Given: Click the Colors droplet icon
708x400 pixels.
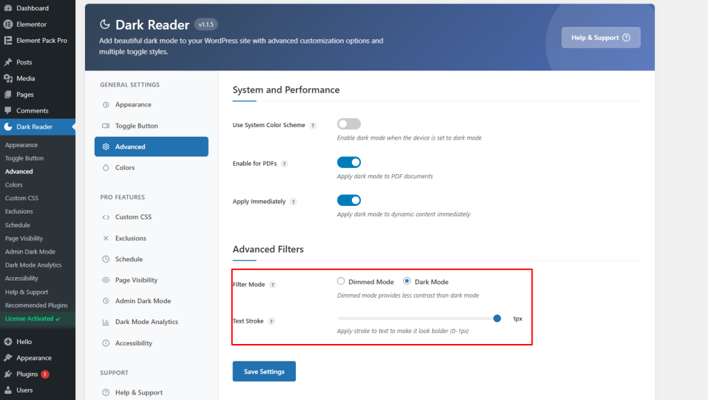Looking at the screenshot, I should coord(106,167).
